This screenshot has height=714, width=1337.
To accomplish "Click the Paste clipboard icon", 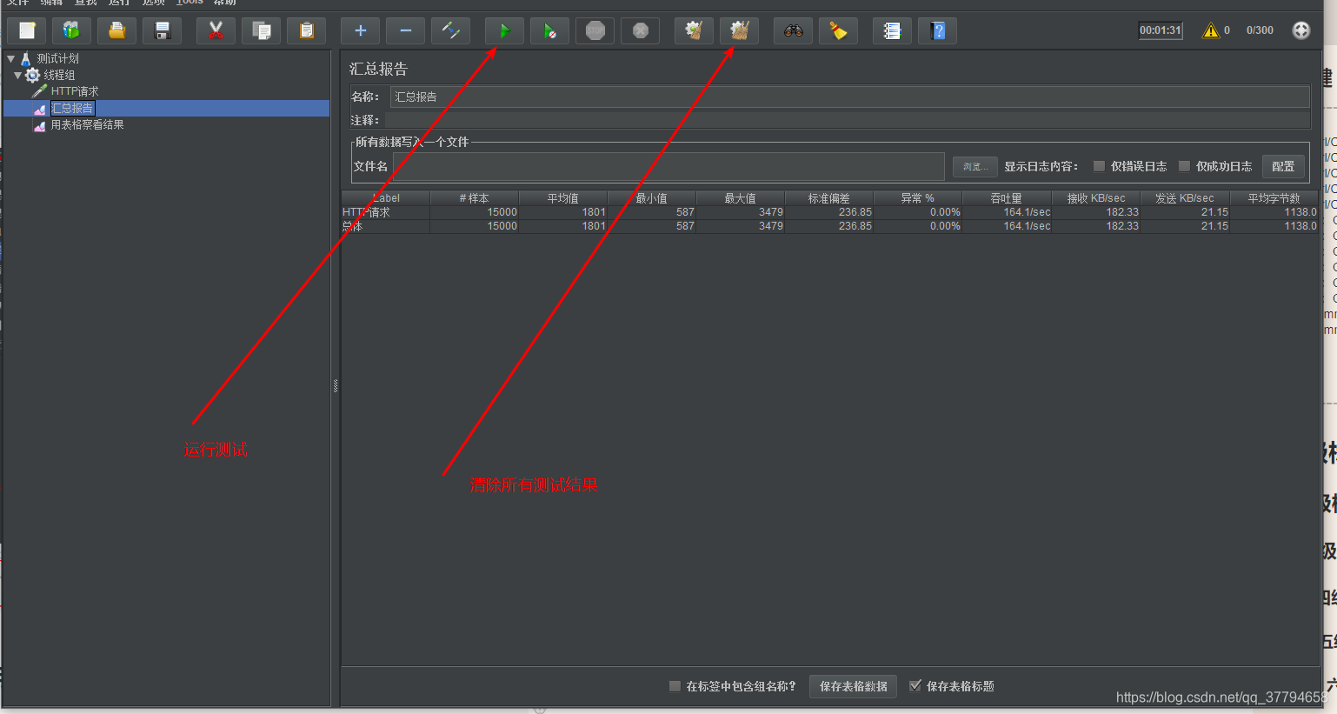I will click(307, 31).
